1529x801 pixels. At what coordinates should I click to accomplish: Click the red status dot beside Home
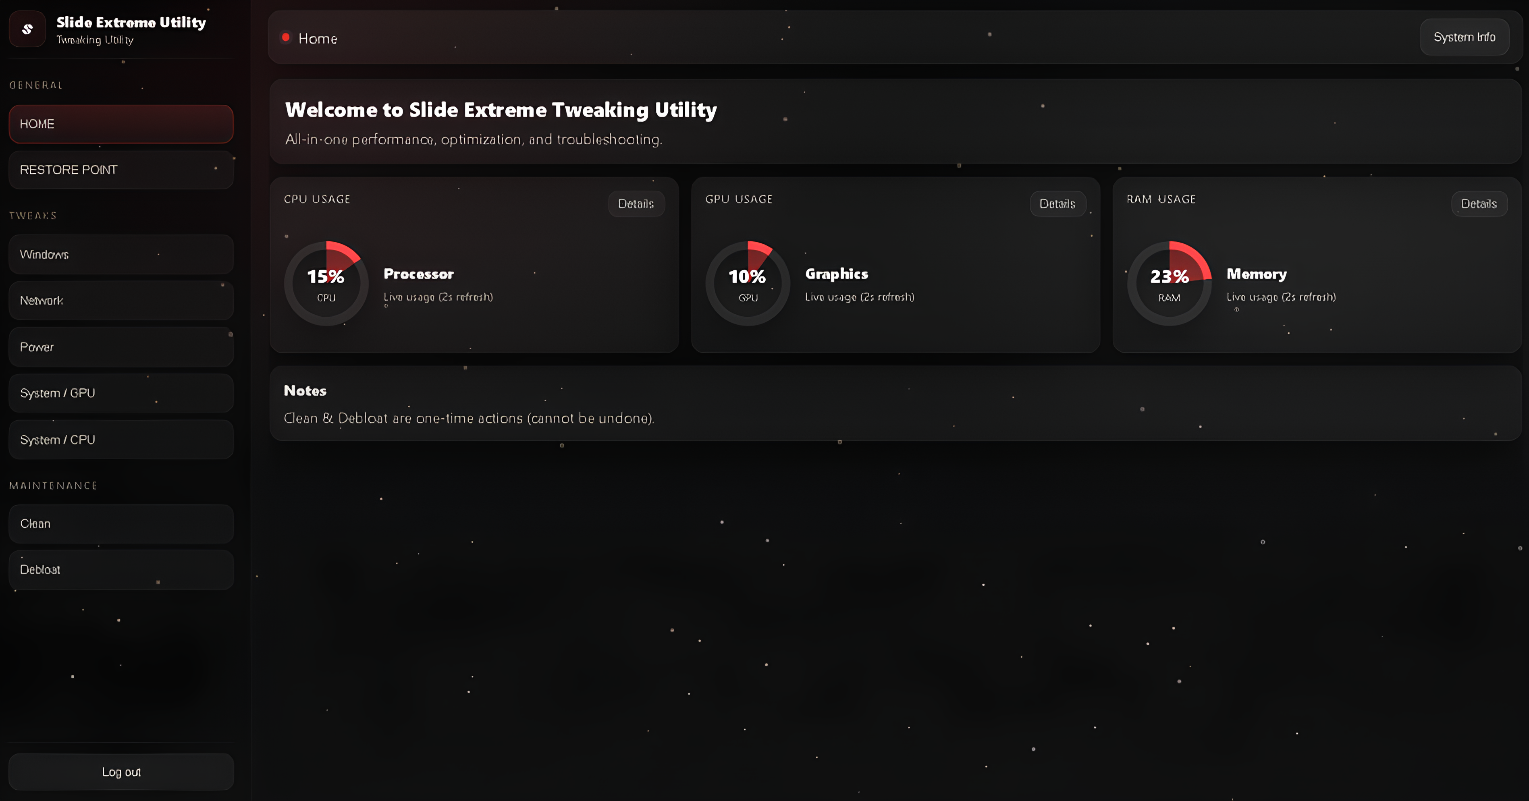[285, 37]
